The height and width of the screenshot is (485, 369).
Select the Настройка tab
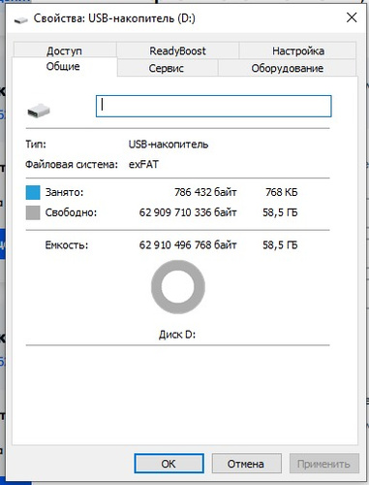(298, 50)
